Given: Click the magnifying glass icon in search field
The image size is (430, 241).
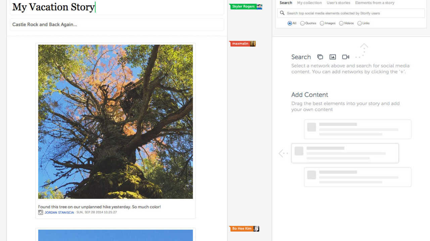Looking at the screenshot, I should pyautogui.click(x=282, y=13).
